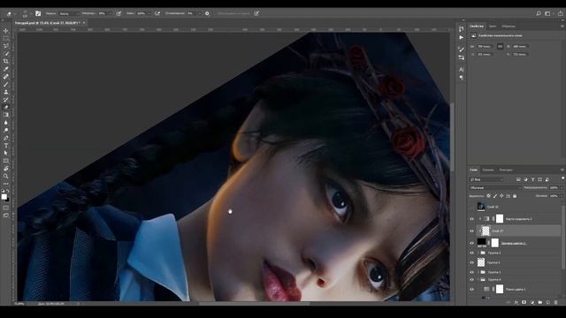
Task: Collapse the Группа 4 group
Action: click(x=478, y=280)
